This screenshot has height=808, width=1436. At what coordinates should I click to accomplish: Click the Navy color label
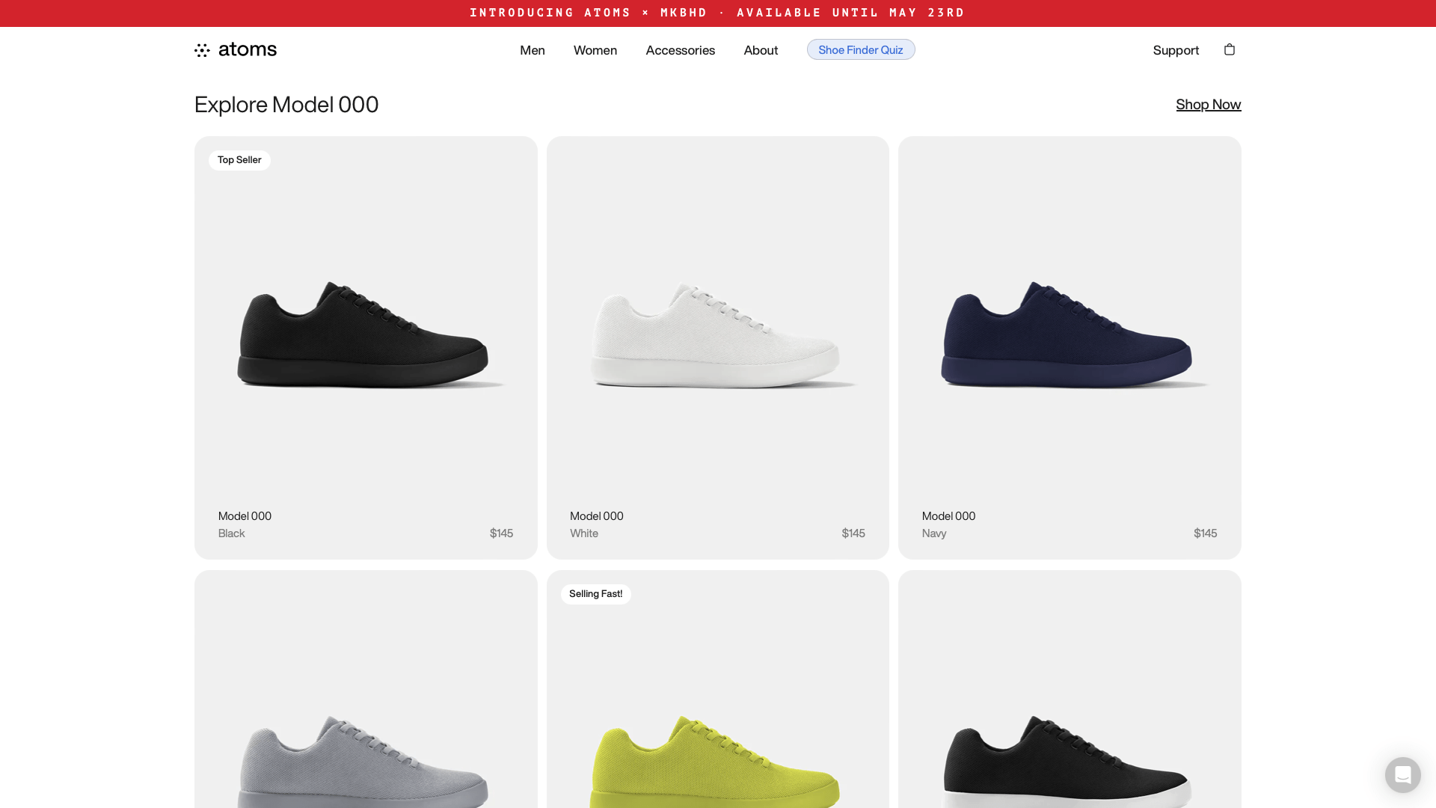[934, 533]
